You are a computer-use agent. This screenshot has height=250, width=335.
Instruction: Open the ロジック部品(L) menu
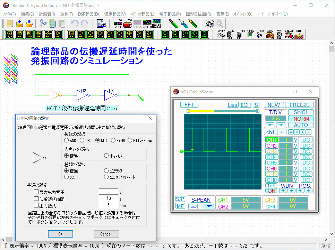pyautogui.click(x=142, y=14)
